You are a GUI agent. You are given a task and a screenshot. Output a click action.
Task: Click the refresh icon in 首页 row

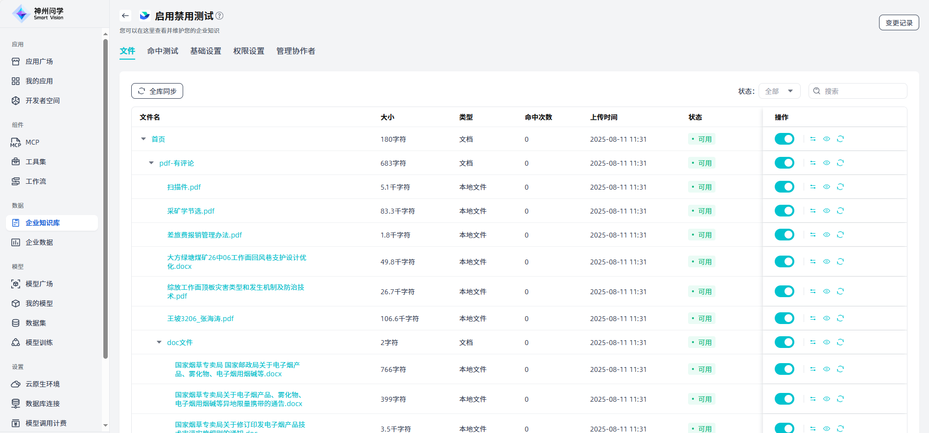pos(840,139)
